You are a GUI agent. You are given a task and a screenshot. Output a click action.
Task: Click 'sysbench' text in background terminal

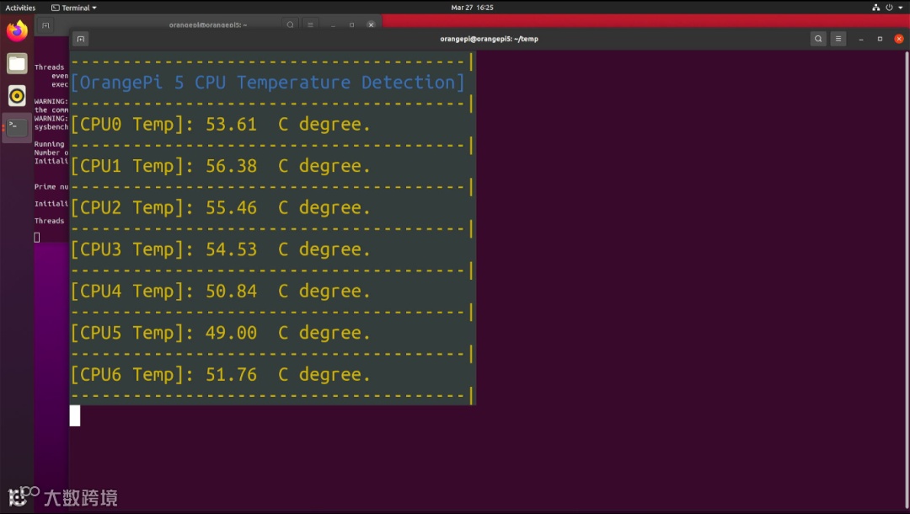[x=51, y=127]
